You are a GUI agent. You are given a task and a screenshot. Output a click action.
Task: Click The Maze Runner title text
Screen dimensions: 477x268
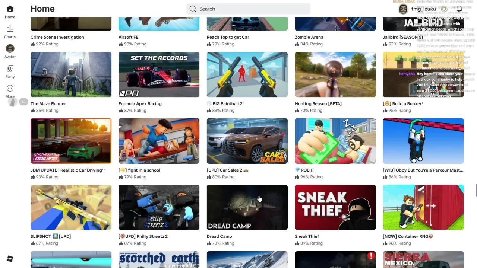[x=48, y=104]
